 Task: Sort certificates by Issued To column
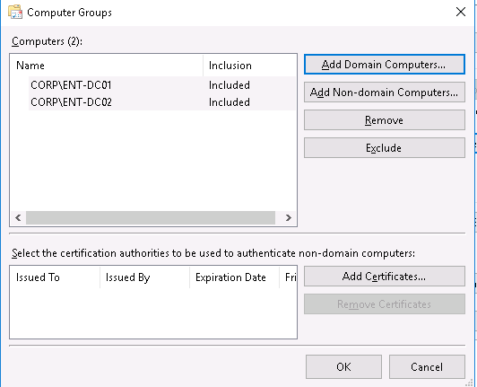click(55, 277)
